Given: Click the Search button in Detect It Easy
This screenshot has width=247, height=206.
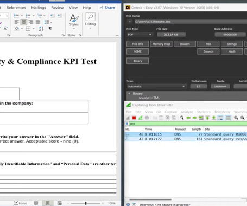Looking at the screenshot, I should [x=208, y=51].
